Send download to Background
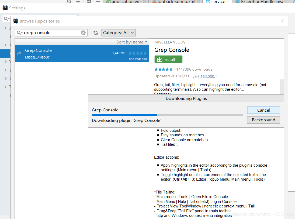This screenshot has width=295, height=219. (263, 120)
